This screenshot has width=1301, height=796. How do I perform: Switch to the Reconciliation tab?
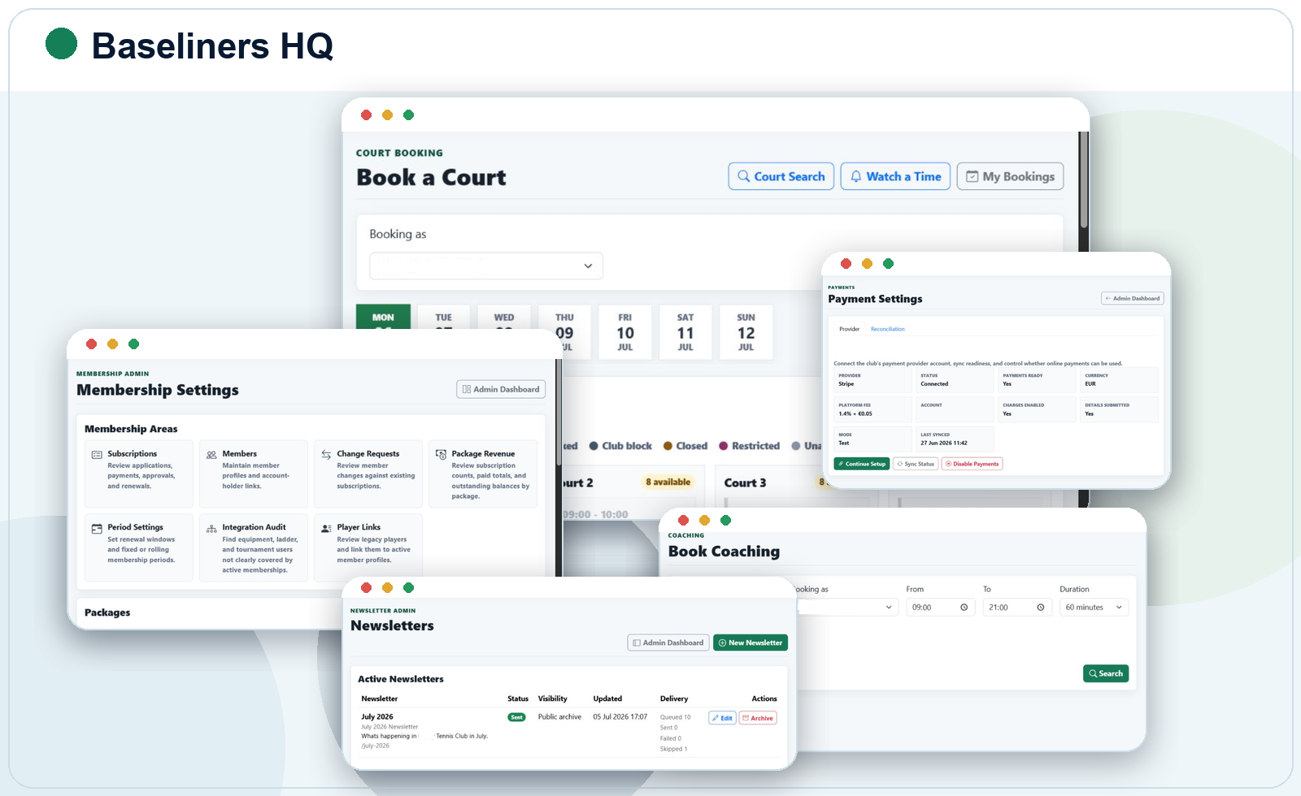pos(887,329)
